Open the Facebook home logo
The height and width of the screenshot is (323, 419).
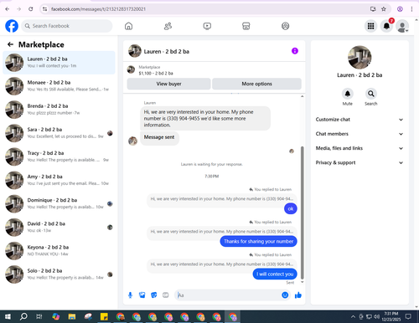pyautogui.click(x=12, y=26)
